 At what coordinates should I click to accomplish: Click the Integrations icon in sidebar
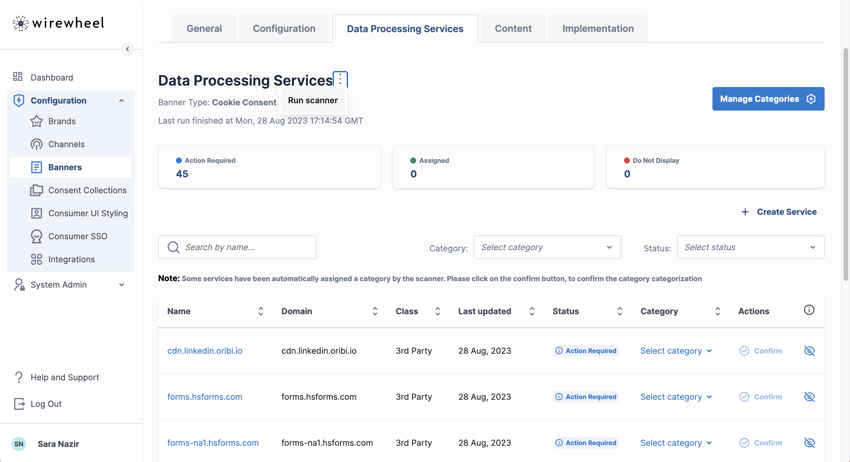(x=36, y=259)
